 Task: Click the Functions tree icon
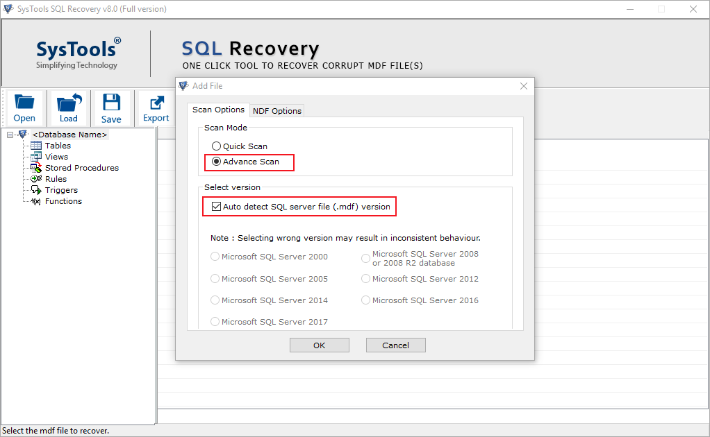click(35, 201)
